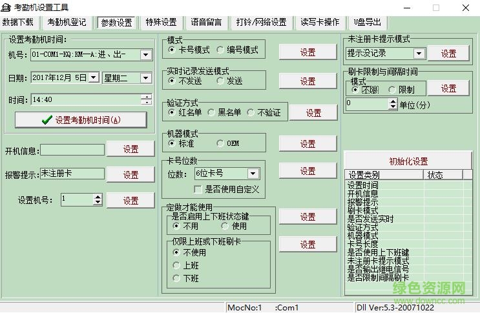The width and height of the screenshot is (480, 313).
Task: Open the 考勤机登记 tab
Action: (67, 22)
